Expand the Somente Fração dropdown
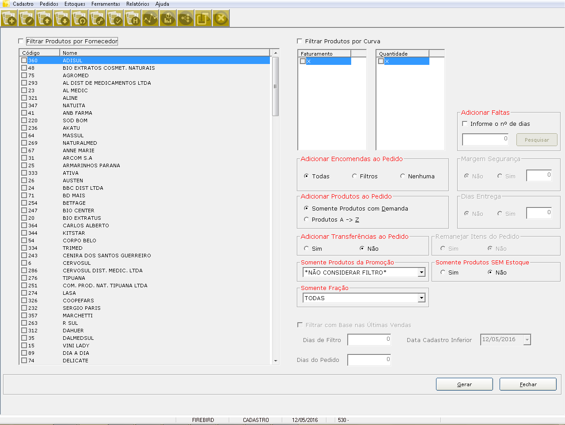The height and width of the screenshot is (425, 565). tap(421, 298)
